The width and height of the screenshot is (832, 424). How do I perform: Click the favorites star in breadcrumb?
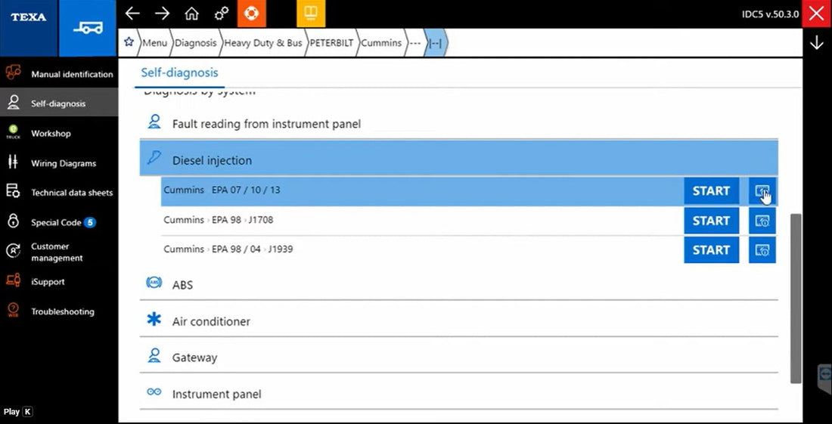(129, 42)
